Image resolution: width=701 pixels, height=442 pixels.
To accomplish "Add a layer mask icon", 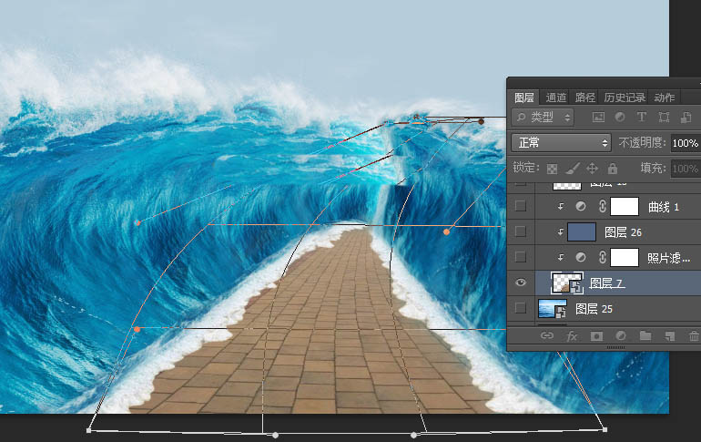I will [x=596, y=335].
